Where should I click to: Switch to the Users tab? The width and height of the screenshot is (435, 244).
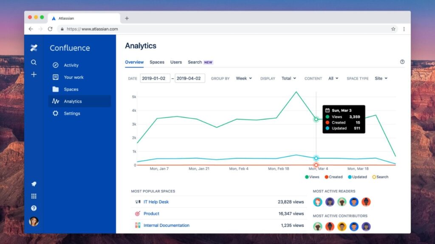(176, 62)
